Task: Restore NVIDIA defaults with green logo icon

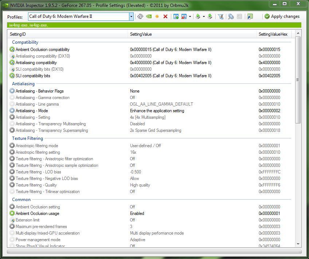Action: 149,16
